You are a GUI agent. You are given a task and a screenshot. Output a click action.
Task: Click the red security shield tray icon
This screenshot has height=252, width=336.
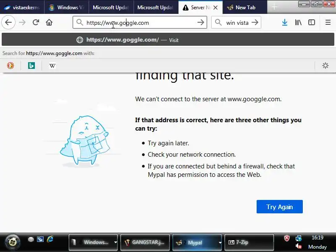pyautogui.click(x=287, y=238)
